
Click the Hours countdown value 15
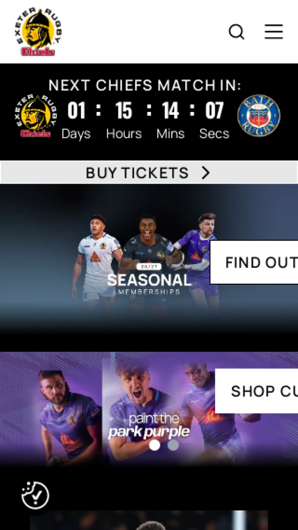pyautogui.click(x=124, y=110)
